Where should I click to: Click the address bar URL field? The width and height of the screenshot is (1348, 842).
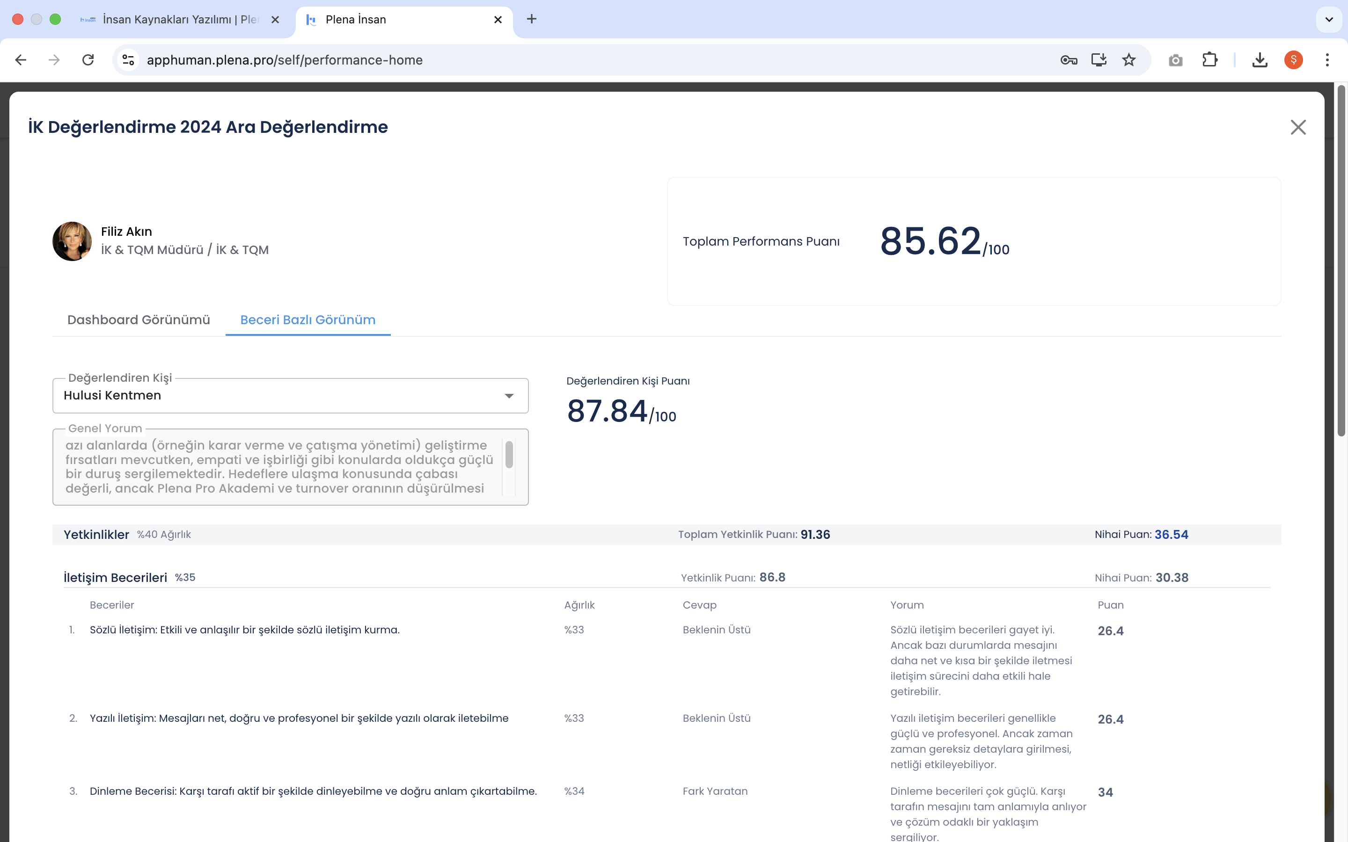tap(557, 60)
